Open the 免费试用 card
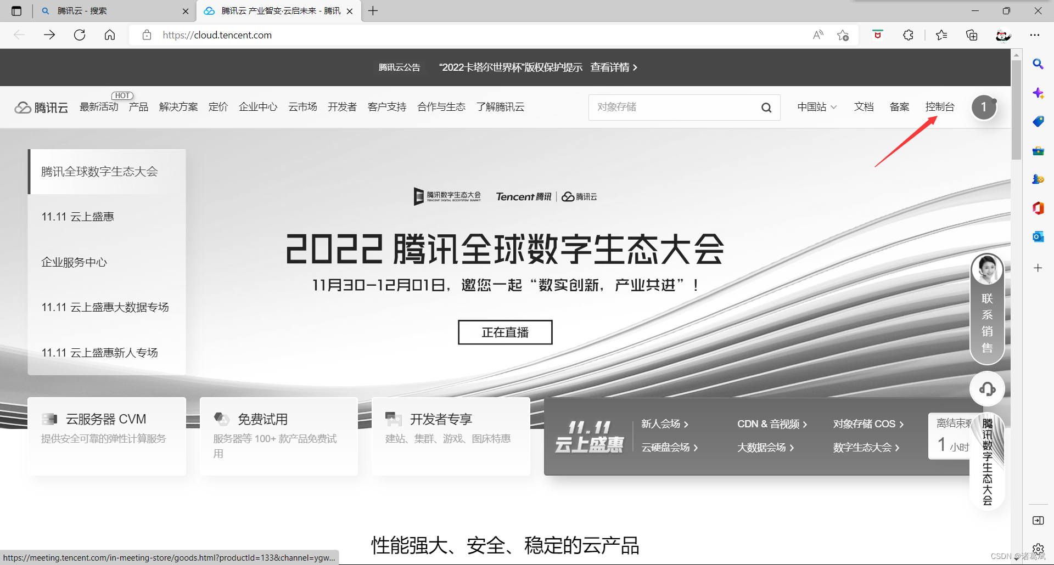The height and width of the screenshot is (565, 1054). tap(279, 437)
